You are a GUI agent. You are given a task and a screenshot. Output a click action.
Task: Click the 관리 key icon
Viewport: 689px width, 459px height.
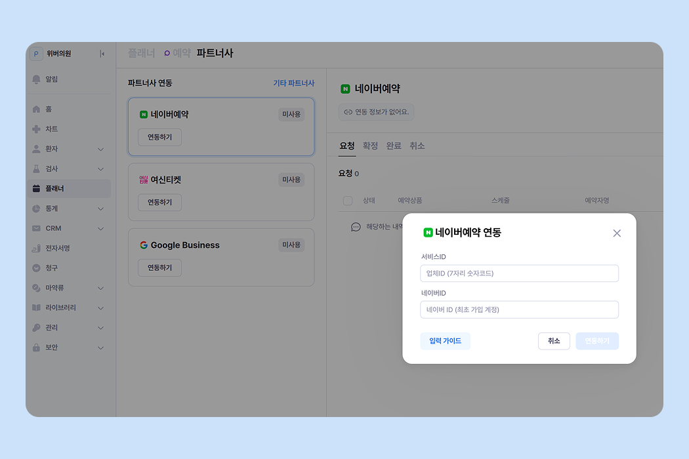[x=37, y=328]
